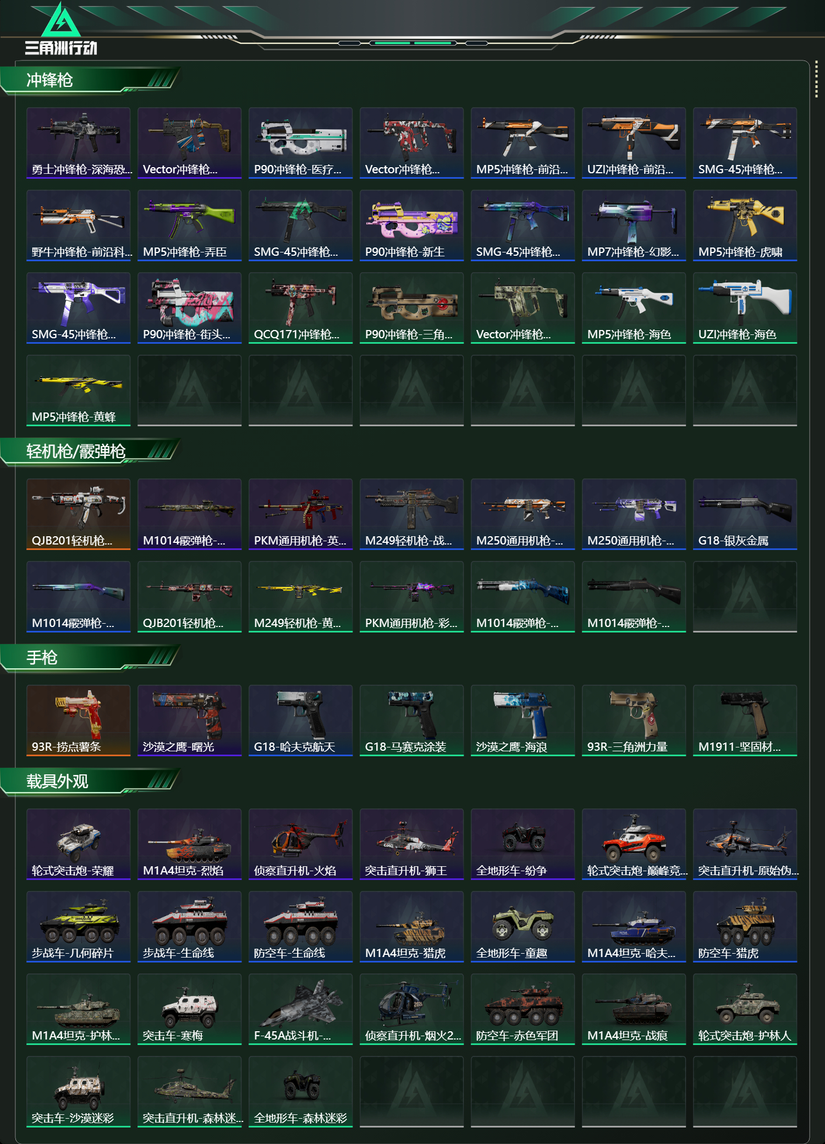The height and width of the screenshot is (1144, 825).
Task: Select the UZI冲锋枪-海色 item
Action: pos(745,308)
